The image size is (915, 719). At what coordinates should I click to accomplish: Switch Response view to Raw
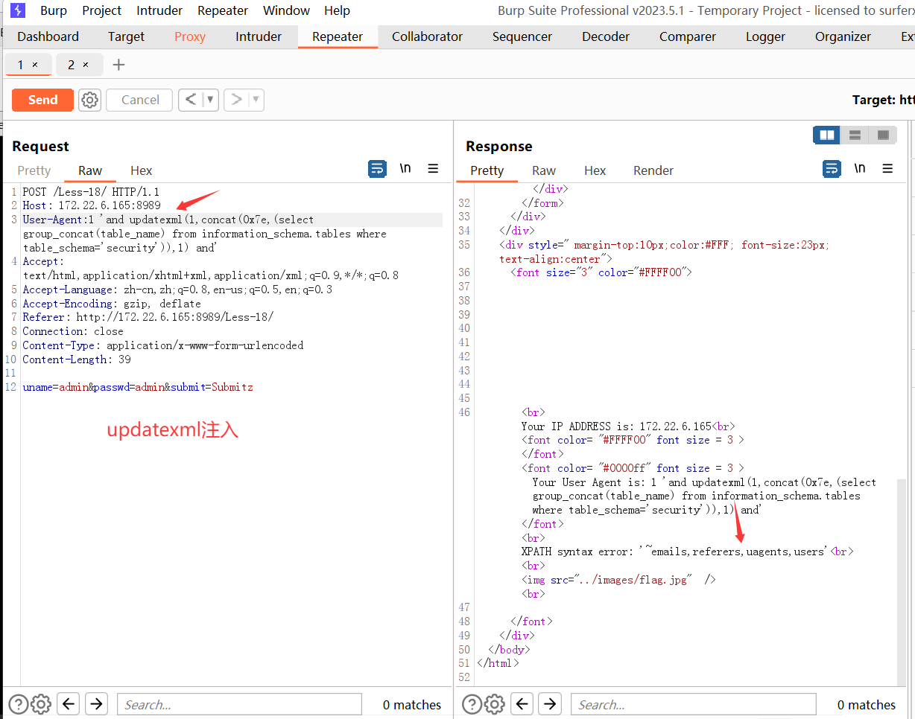[x=544, y=170]
